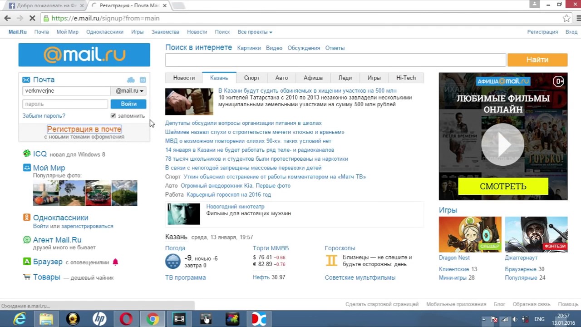Play the Афиша video banner
This screenshot has width=581, height=327.
[503, 145]
